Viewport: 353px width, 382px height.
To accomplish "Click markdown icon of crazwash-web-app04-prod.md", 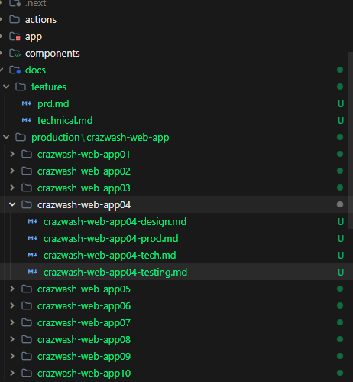I will (33, 238).
